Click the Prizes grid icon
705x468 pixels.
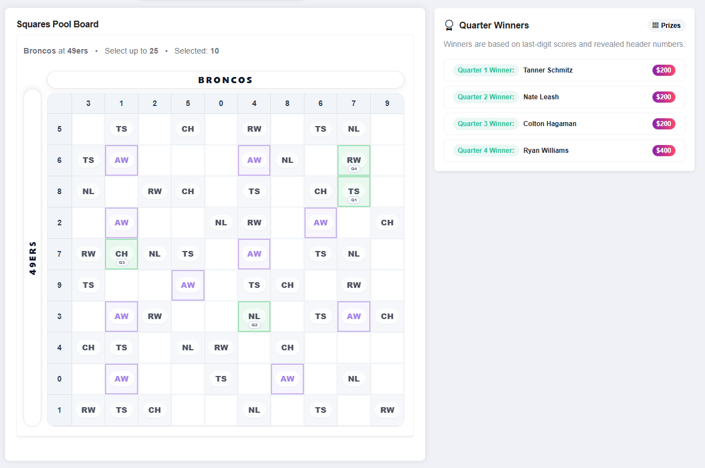[655, 26]
